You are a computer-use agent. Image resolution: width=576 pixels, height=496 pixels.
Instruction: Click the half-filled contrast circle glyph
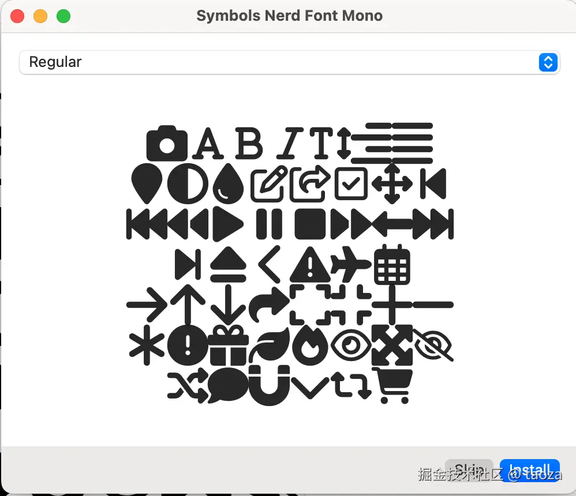(x=188, y=183)
